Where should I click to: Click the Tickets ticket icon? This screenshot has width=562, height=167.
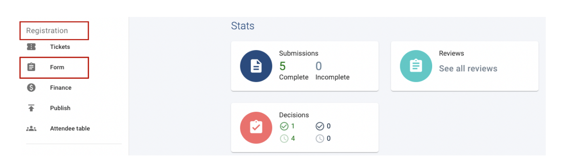(31, 47)
